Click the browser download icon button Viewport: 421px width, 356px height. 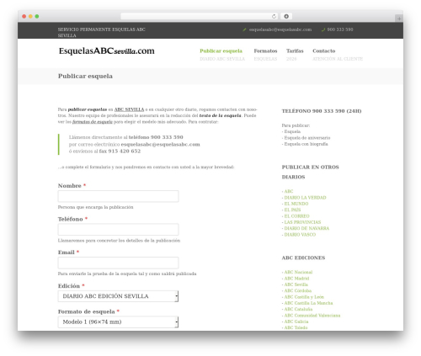(286, 16)
